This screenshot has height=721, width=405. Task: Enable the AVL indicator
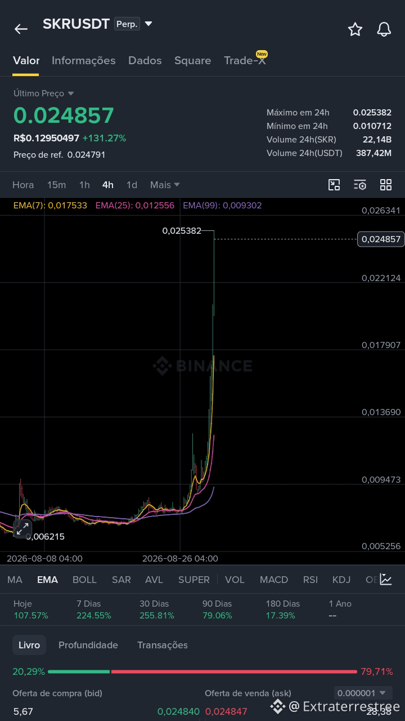click(x=154, y=580)
